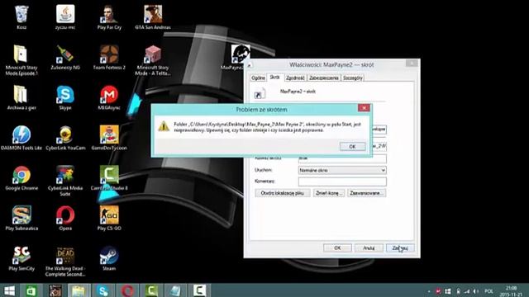This screenshot has width=529, height=297.
Task: Select Google Chrome desktop shortcut
Action: point(21,178)
